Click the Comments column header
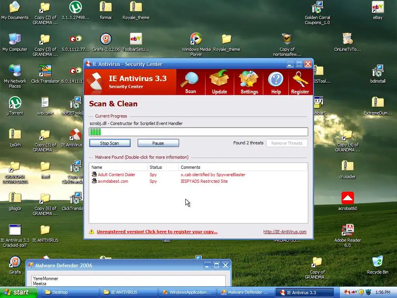397x298 pixels. (243, 167)
